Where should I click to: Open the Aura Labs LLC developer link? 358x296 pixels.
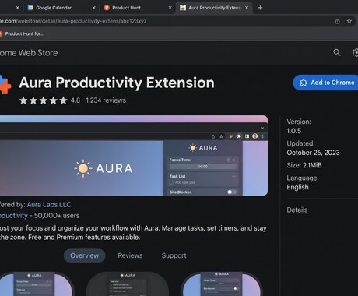point(49,205)
